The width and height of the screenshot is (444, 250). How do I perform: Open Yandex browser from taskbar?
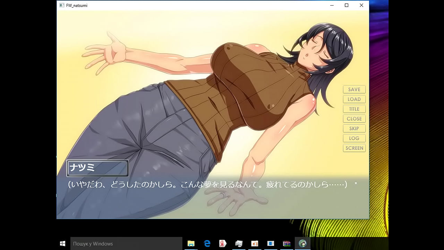(223, 243)
